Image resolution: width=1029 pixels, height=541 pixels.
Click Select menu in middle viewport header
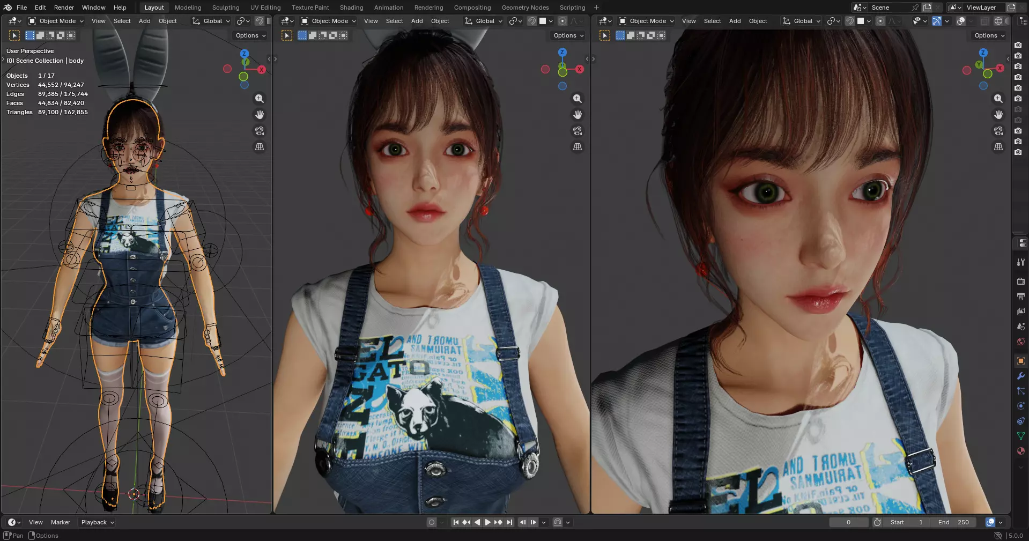394,21
